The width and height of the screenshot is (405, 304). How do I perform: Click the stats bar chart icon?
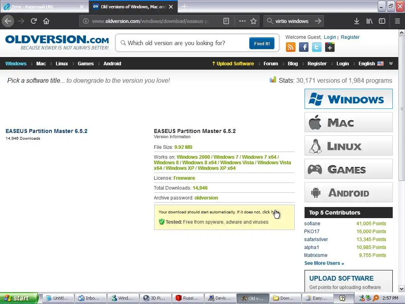click(273, 80)
